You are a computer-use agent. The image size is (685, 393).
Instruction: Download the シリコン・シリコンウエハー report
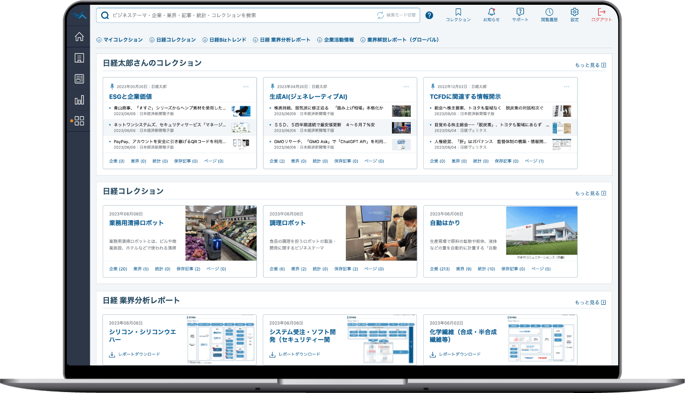click(135, 354)
